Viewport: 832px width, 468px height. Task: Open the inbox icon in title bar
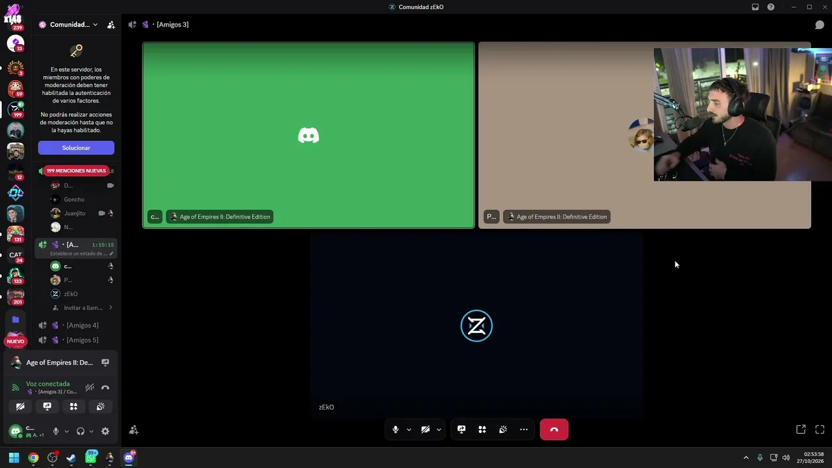tap(755, 7)
